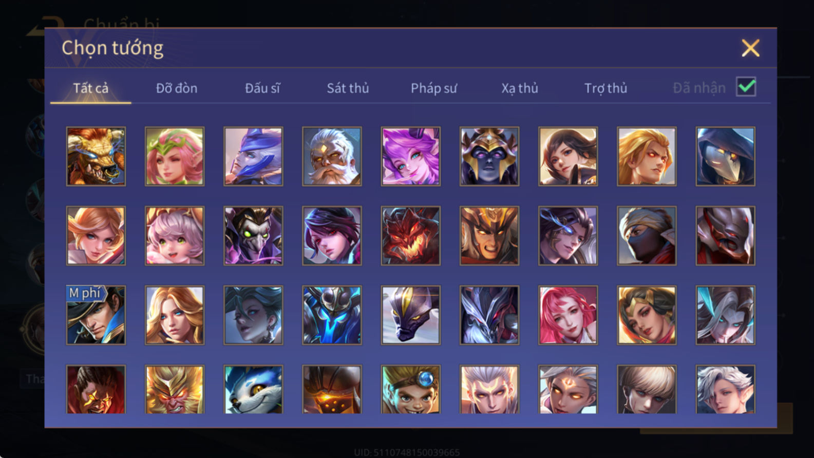Choose the white-bearded old man hero

pos(332,156)
